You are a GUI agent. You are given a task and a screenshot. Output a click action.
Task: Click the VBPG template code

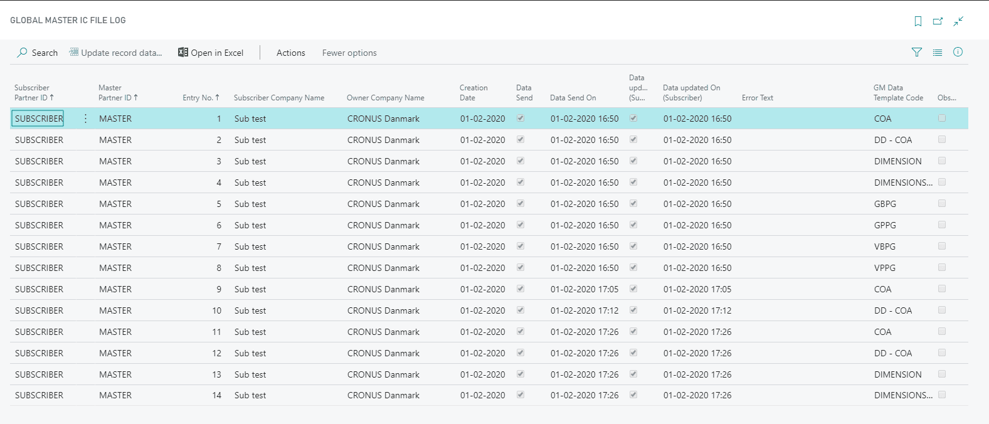click(885, 246)
